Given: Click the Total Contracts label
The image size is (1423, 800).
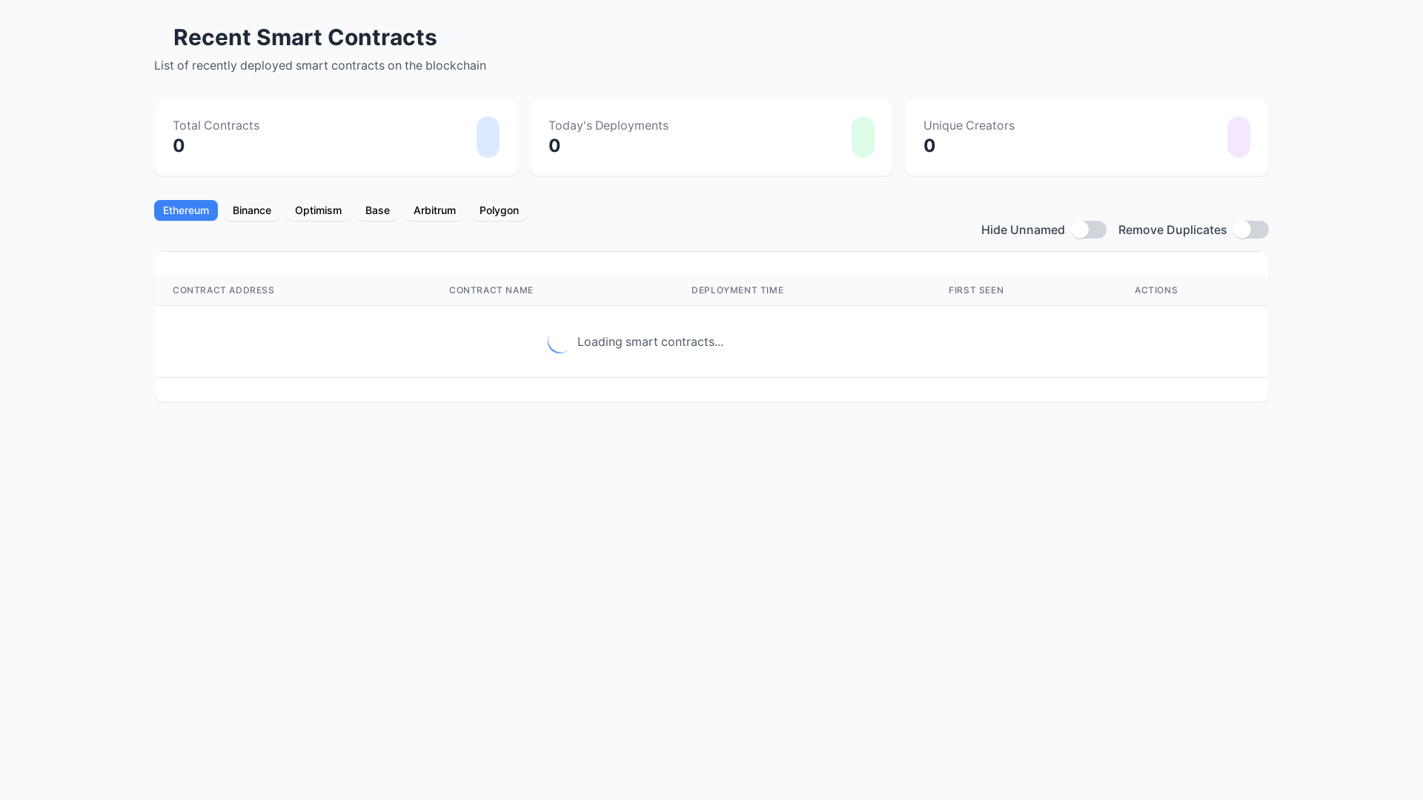Looking at the screenshot, I should click(216, 125).
